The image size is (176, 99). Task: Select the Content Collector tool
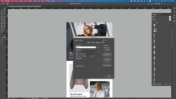2,13
